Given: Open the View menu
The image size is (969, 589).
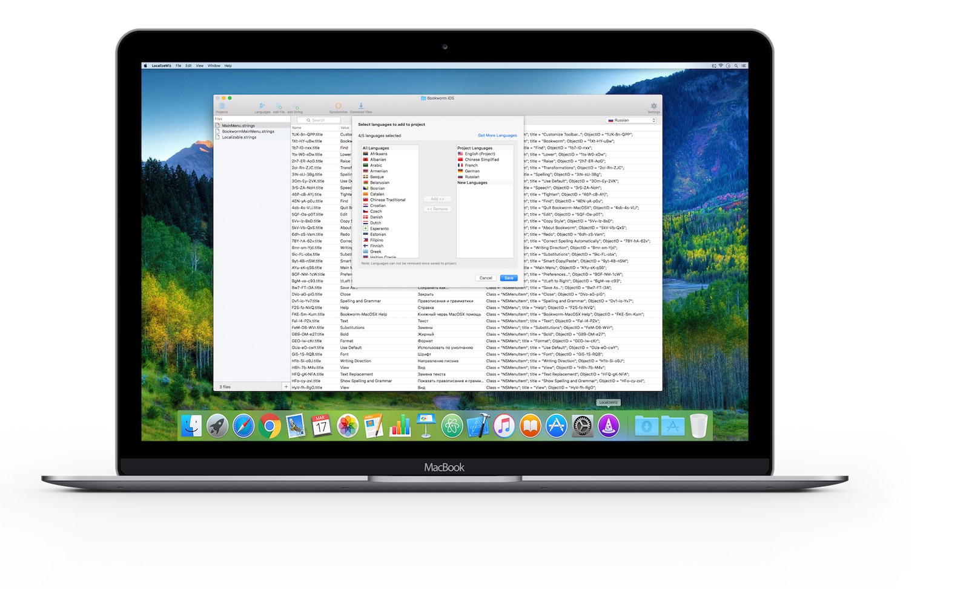Looking at the screenshot, I should pyautogui.click(x=199, y=65).
